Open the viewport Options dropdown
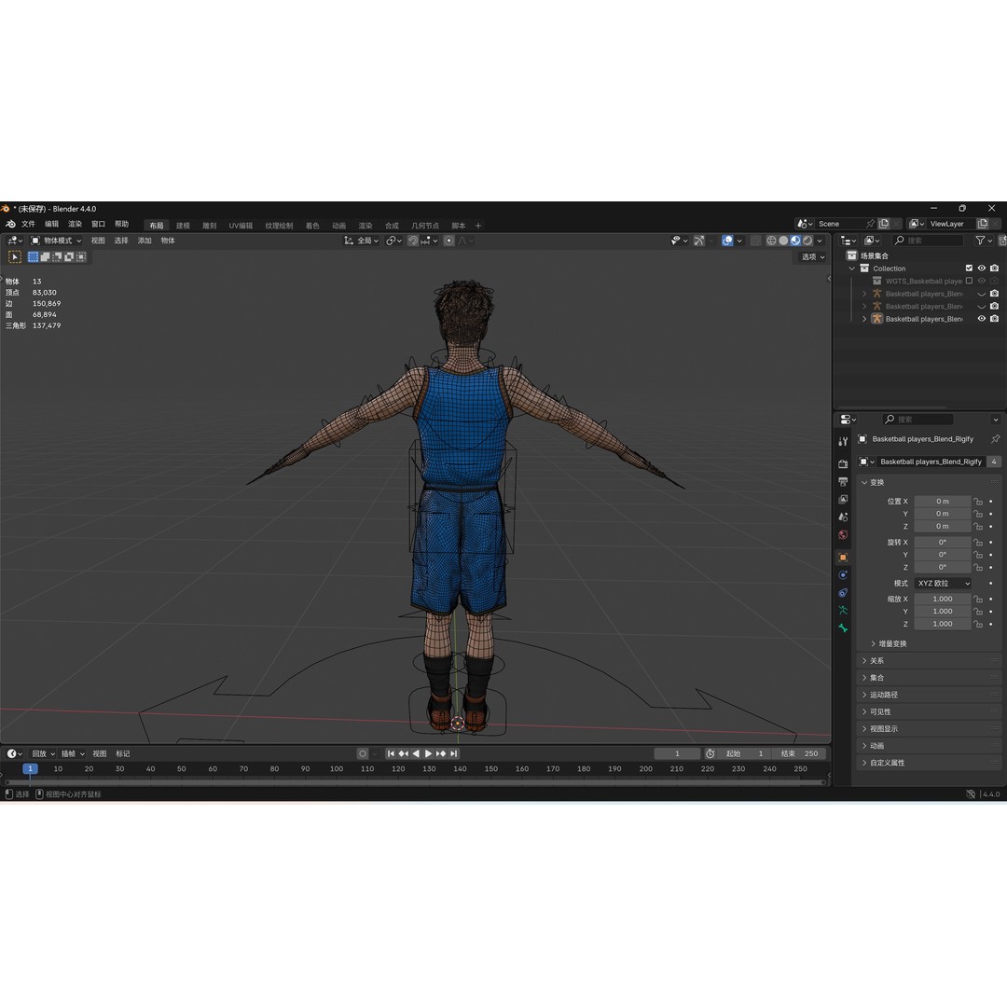The image size is (1007, 1007). 812,257
